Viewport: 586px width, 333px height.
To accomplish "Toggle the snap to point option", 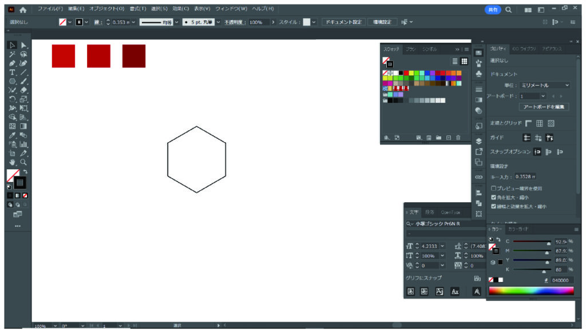I will click(x=537, y=152).
